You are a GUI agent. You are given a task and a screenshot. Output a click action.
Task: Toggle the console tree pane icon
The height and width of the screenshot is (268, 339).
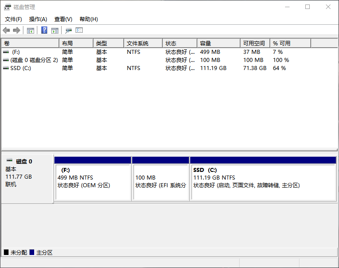[31, 31]
